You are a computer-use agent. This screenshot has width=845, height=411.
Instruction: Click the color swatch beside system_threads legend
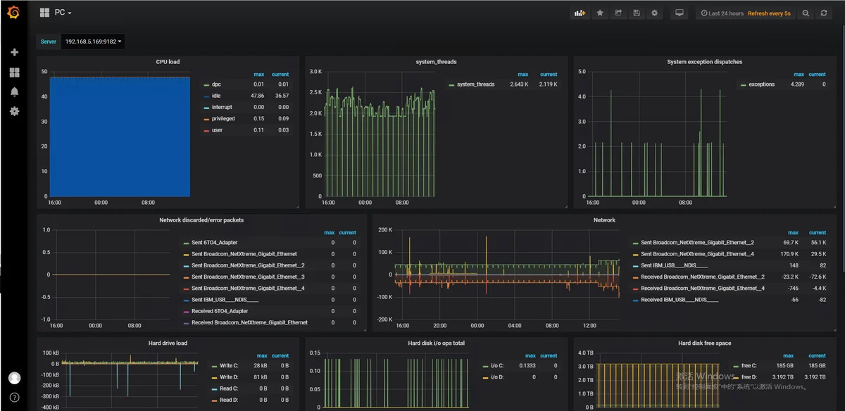point(451,85)
